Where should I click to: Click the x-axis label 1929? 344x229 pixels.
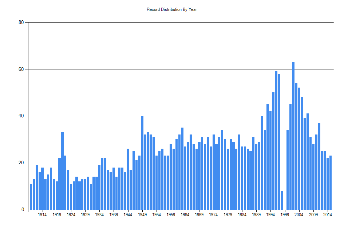coord(85,215)
